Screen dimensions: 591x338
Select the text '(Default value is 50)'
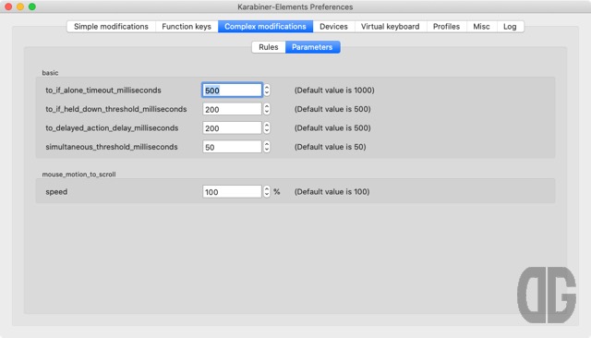pyautogui.click(x=331, y=147)
